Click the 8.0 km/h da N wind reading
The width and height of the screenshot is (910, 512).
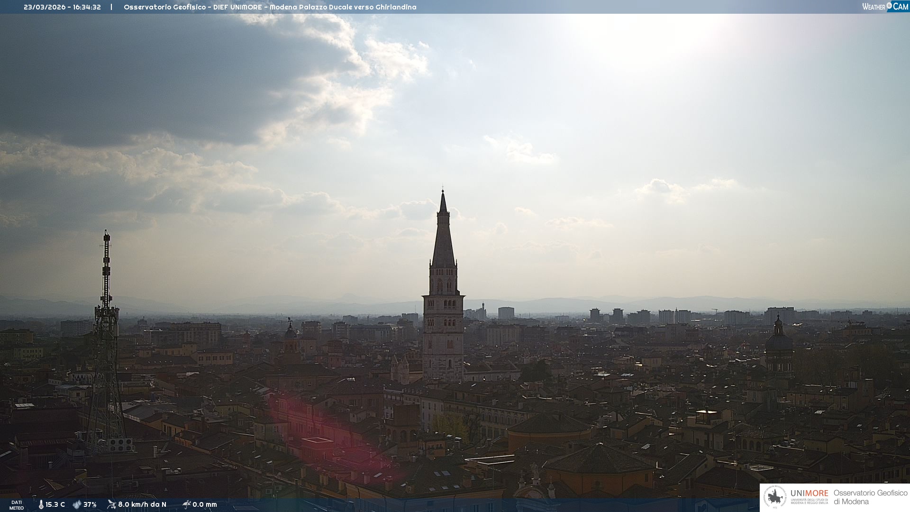point(142,504)
